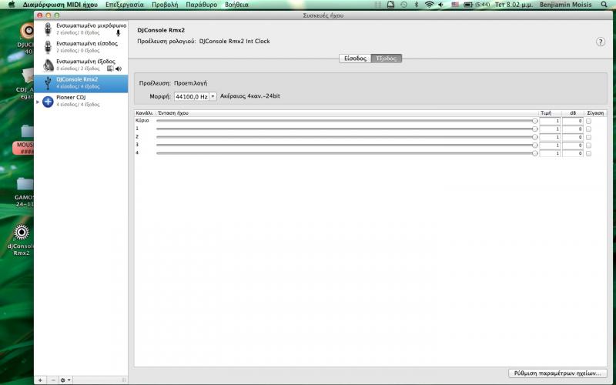Toggle mute checkbox for channel 4

pos(589,153)
